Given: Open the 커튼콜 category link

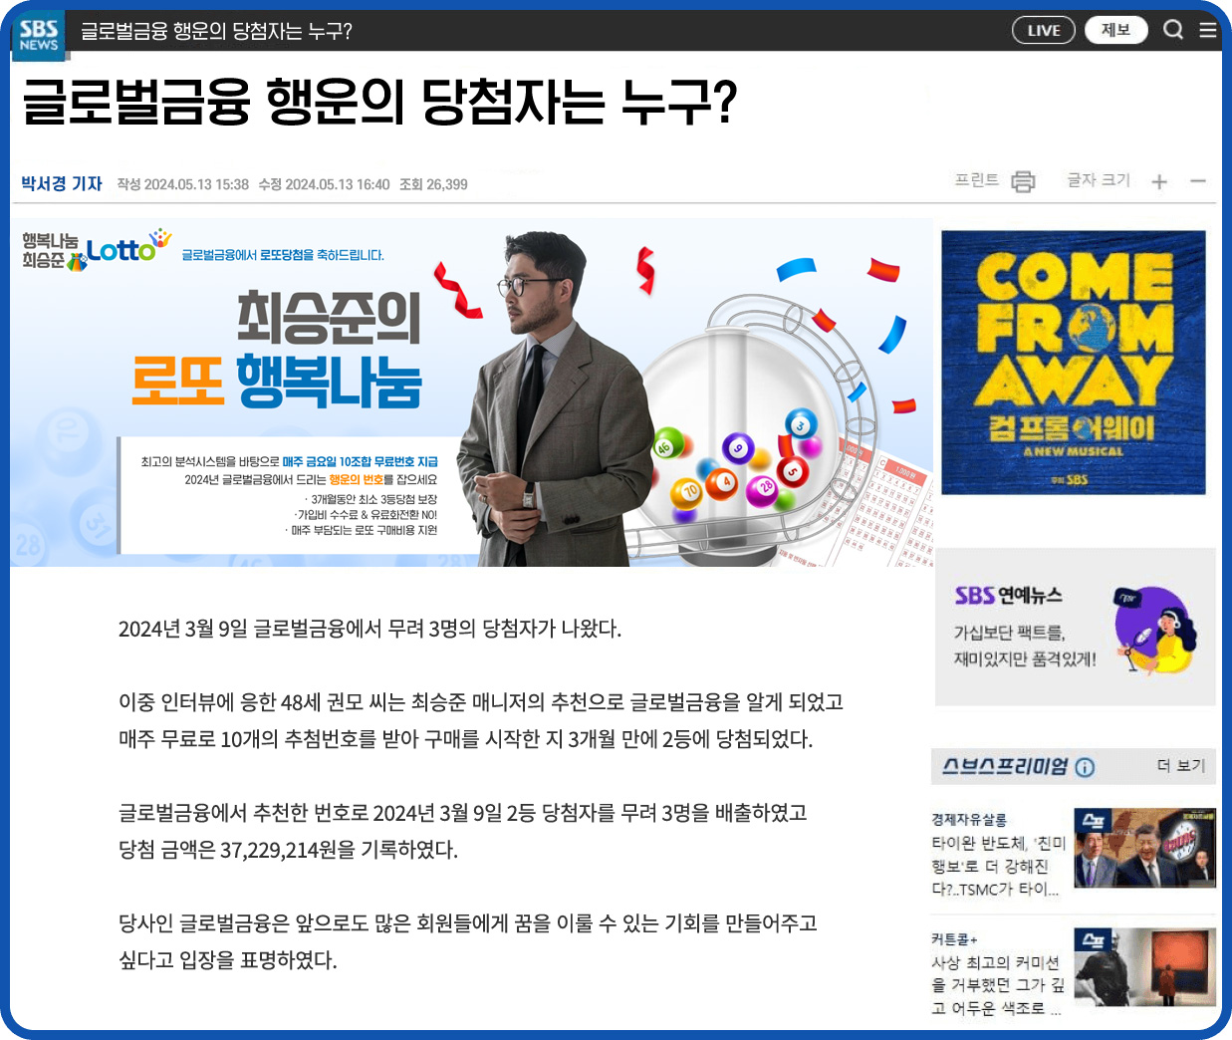Looking at the screenshot, I should [x=954, y=938].
